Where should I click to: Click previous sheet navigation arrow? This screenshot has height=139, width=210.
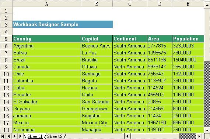pyautogui.click(x=8, y=136)
